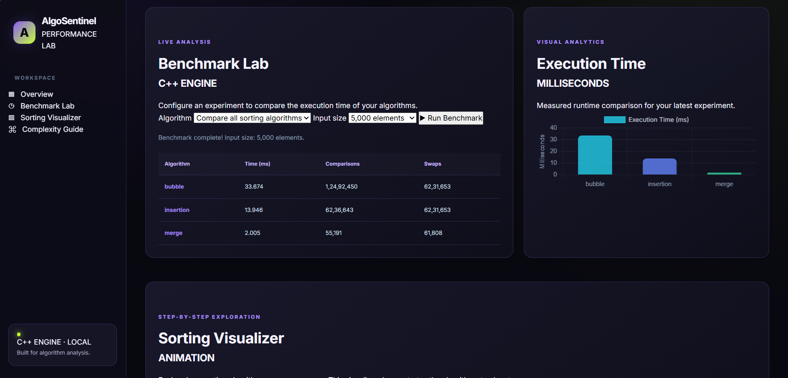Viewport: 788px width, 378px height.
Task: Expand the Algorithm selection dropdown
Action: (252, 118)
